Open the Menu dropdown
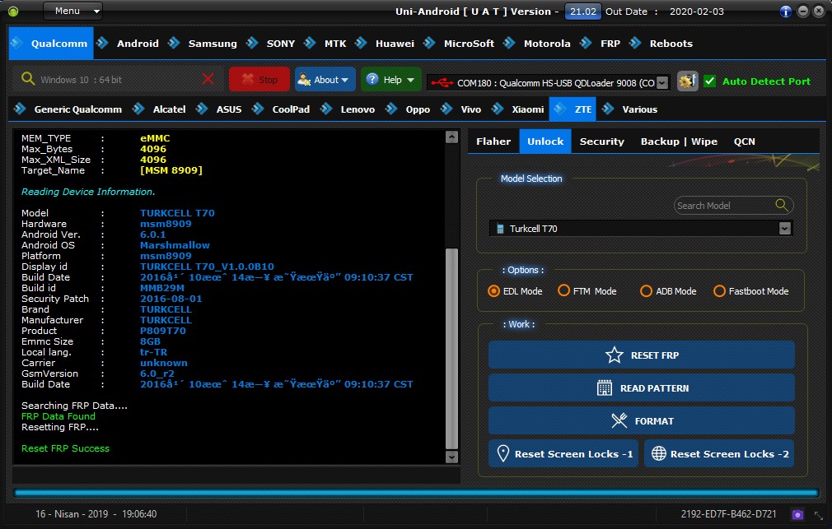The height and width of the screenshot is (529, 832). tap(72, 12)
